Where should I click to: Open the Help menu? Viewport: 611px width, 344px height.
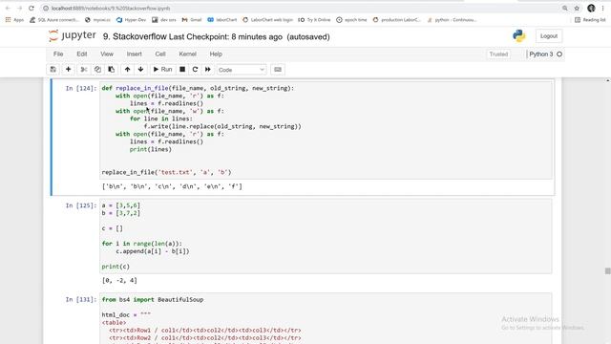[216, 54]
